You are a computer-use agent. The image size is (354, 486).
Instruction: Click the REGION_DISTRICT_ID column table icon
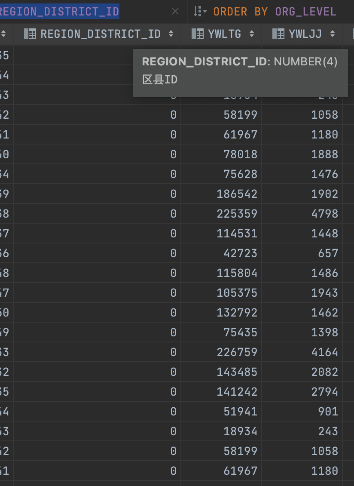(x=30, y=34)
